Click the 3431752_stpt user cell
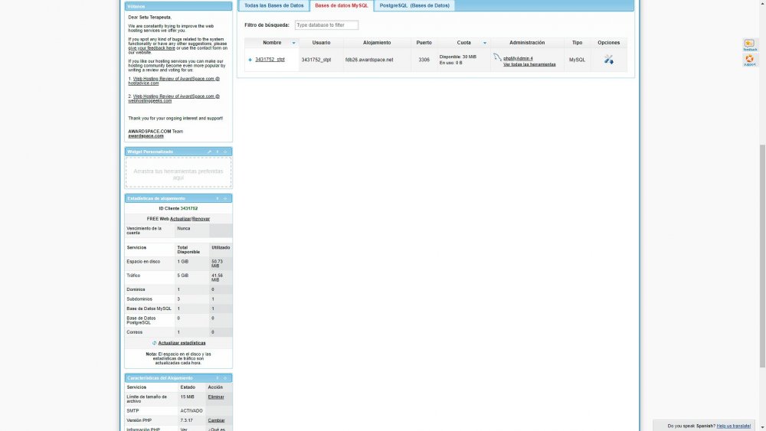This screenshot has height=431, width=766. (316, 60)
